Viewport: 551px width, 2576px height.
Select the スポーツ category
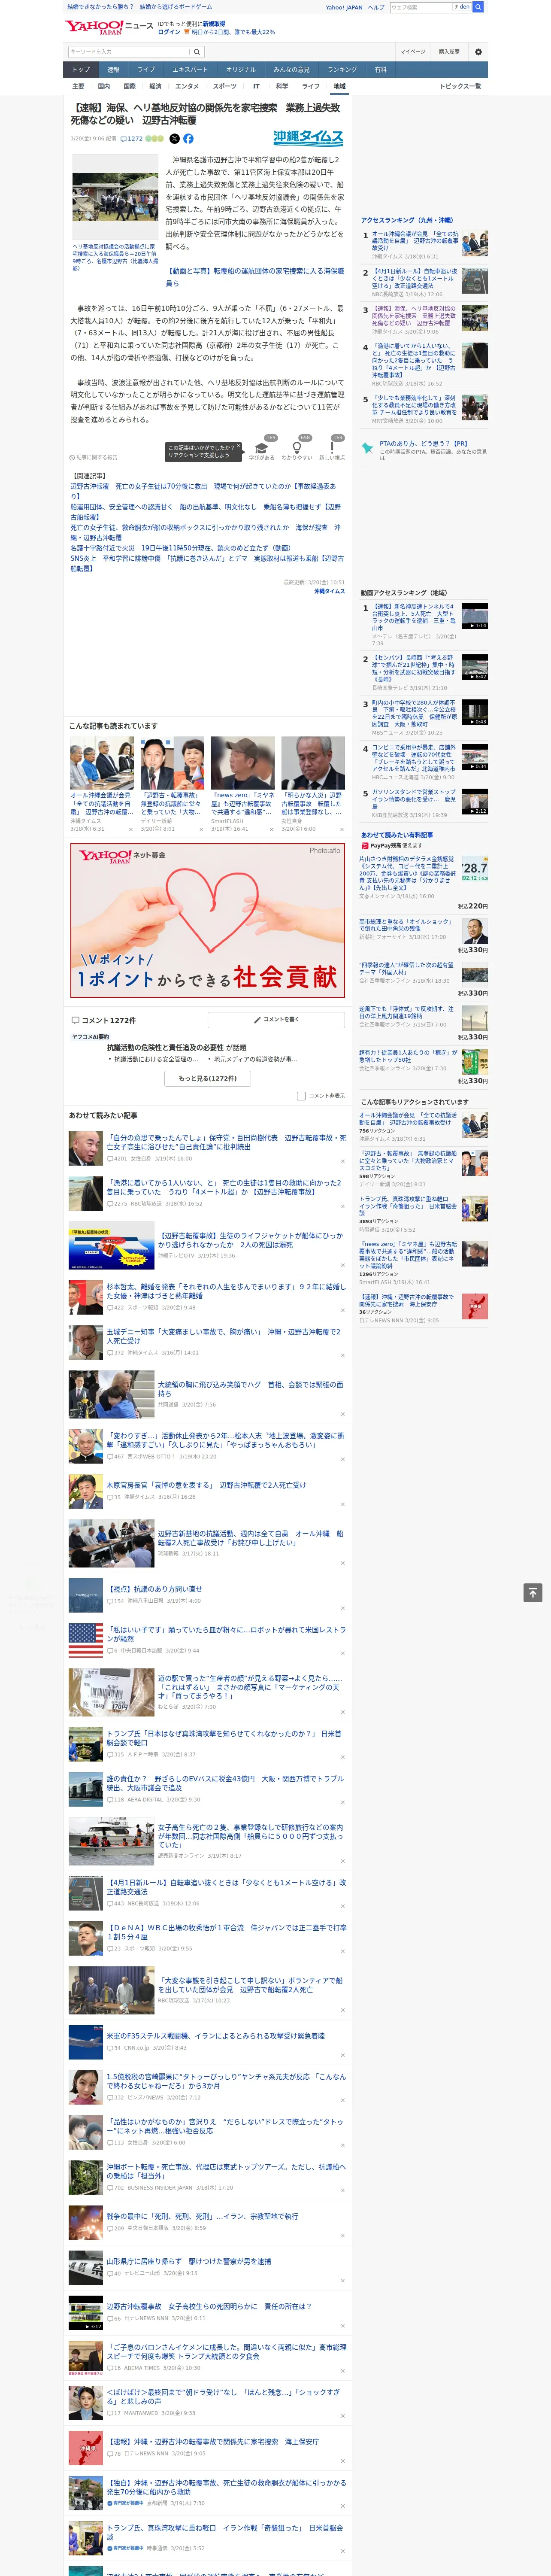point(225,86)
